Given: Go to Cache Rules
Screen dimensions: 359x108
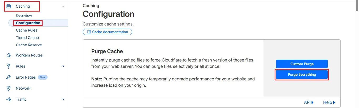Looking at the screenshot, I should coord(27,30).
